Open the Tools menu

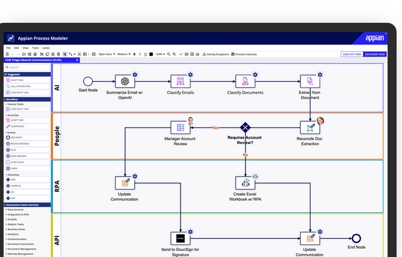pos(36,48)
